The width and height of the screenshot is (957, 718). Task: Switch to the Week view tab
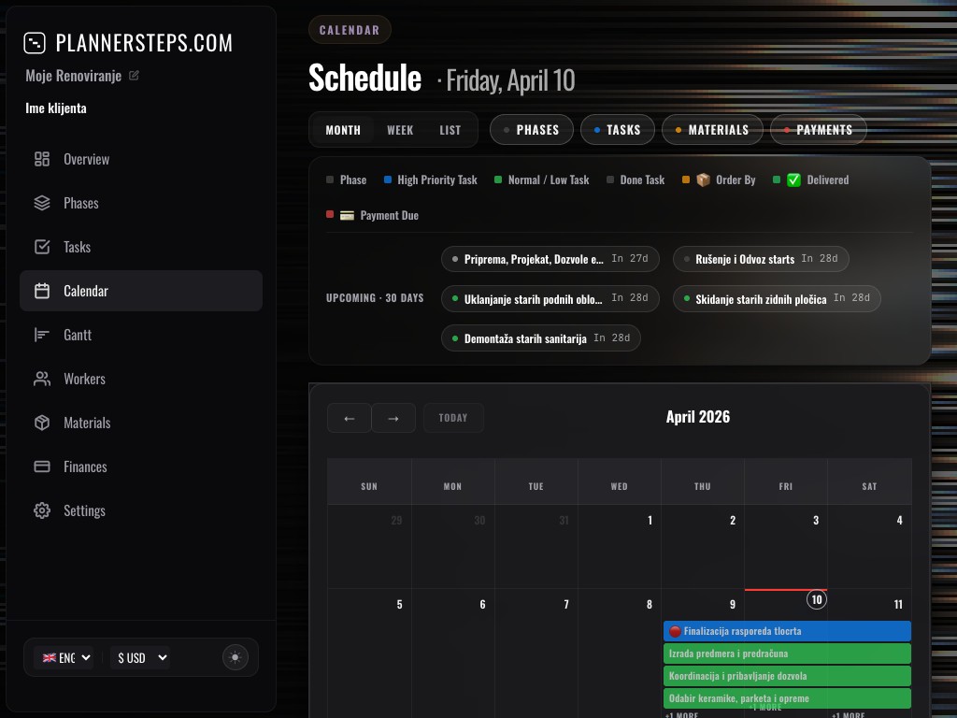(400, 130)
